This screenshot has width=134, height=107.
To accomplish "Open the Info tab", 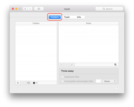I will pyautogui.click(x=79, y=17).
